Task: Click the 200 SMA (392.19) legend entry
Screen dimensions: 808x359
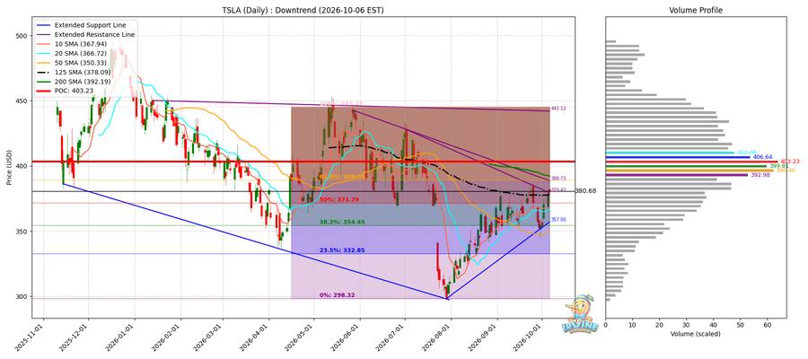Action: coord(73,83)
